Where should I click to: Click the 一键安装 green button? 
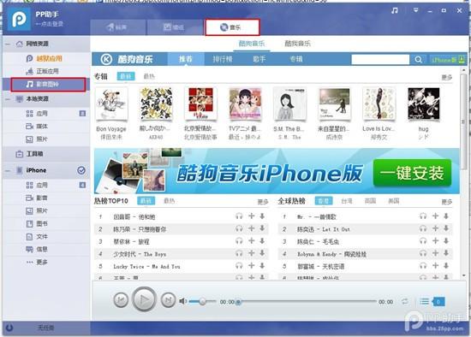pyautogui.click(x=412, y=173)
